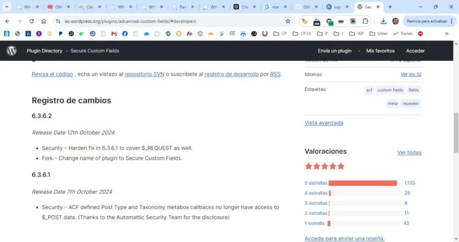Open the Utiles bookmarks folder
The height and width of the screenshot is (242, 459).
click(x=378, y=34)
